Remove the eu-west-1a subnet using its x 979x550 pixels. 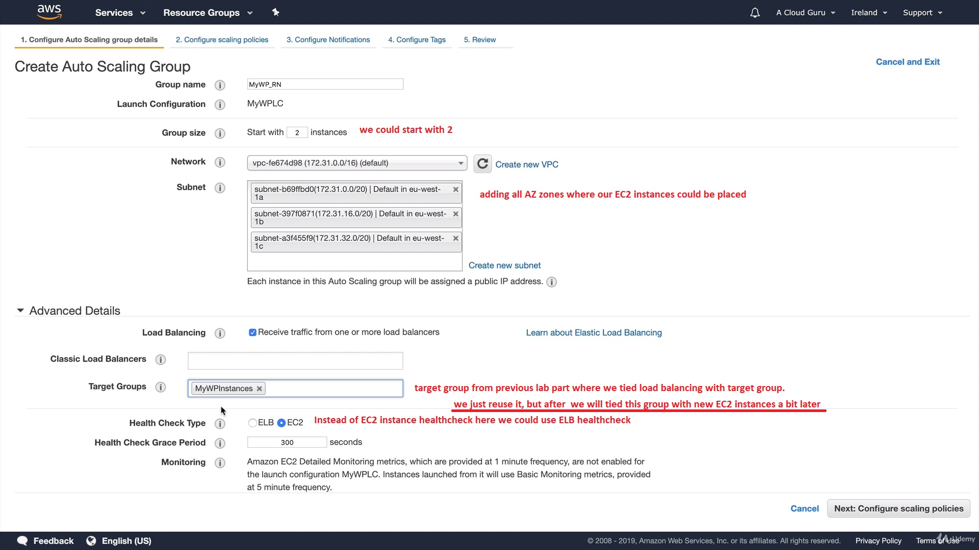pos(456,189)
